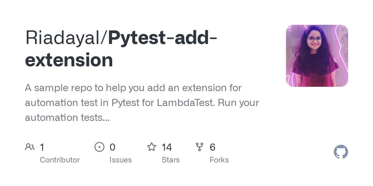This screenshot has width=373, height=186.
Task: Open the Forks label
Action: pyautogui.click(x=219, y=160)
